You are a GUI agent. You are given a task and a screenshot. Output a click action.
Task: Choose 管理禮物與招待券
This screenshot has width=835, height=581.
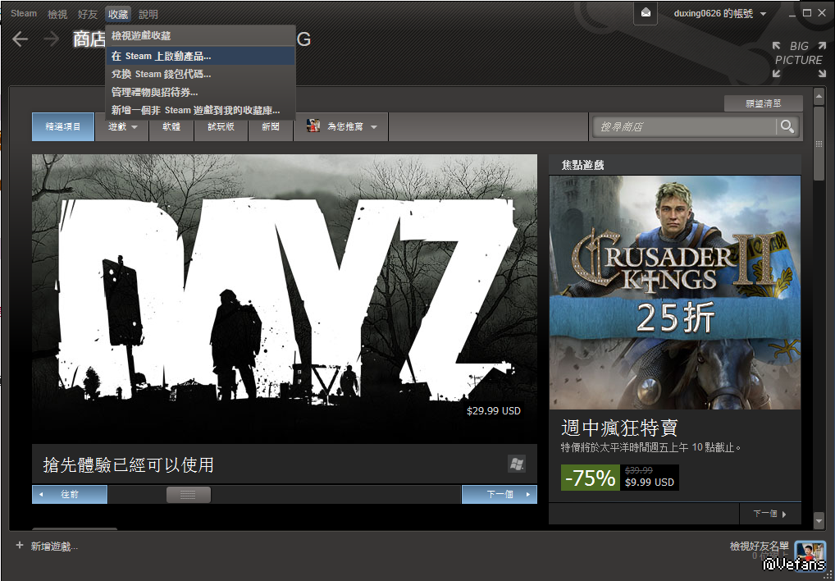pos(200,92)
